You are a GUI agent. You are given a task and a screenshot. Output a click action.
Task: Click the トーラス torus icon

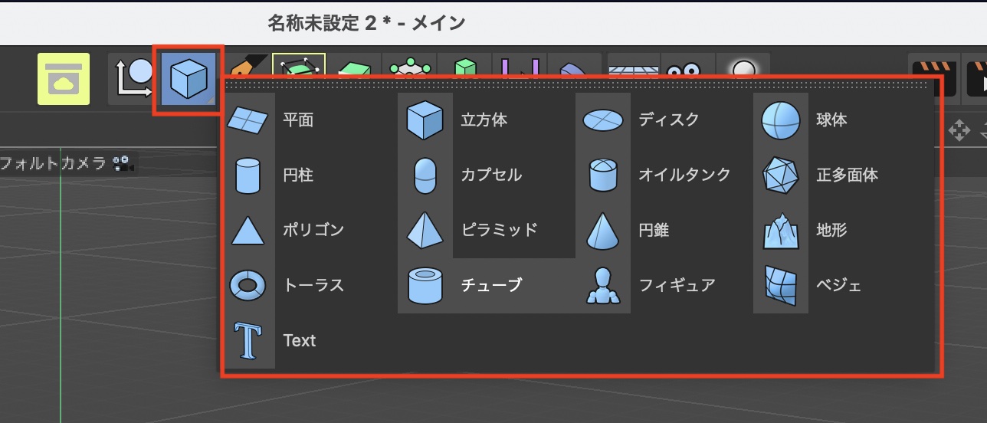248,285
